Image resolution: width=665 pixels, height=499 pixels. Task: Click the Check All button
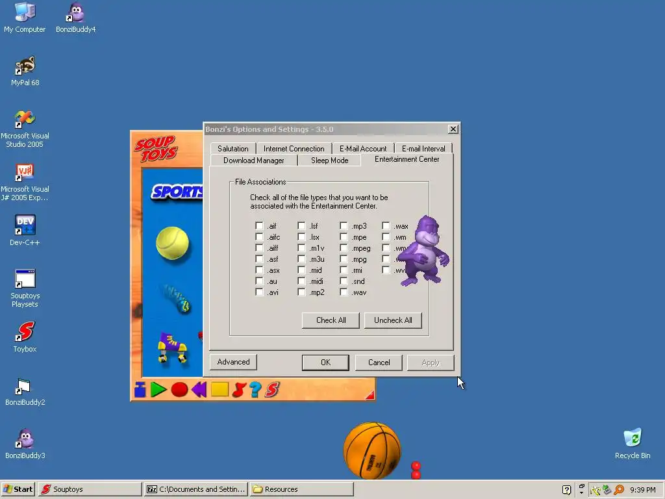click(x=331, y=320)
